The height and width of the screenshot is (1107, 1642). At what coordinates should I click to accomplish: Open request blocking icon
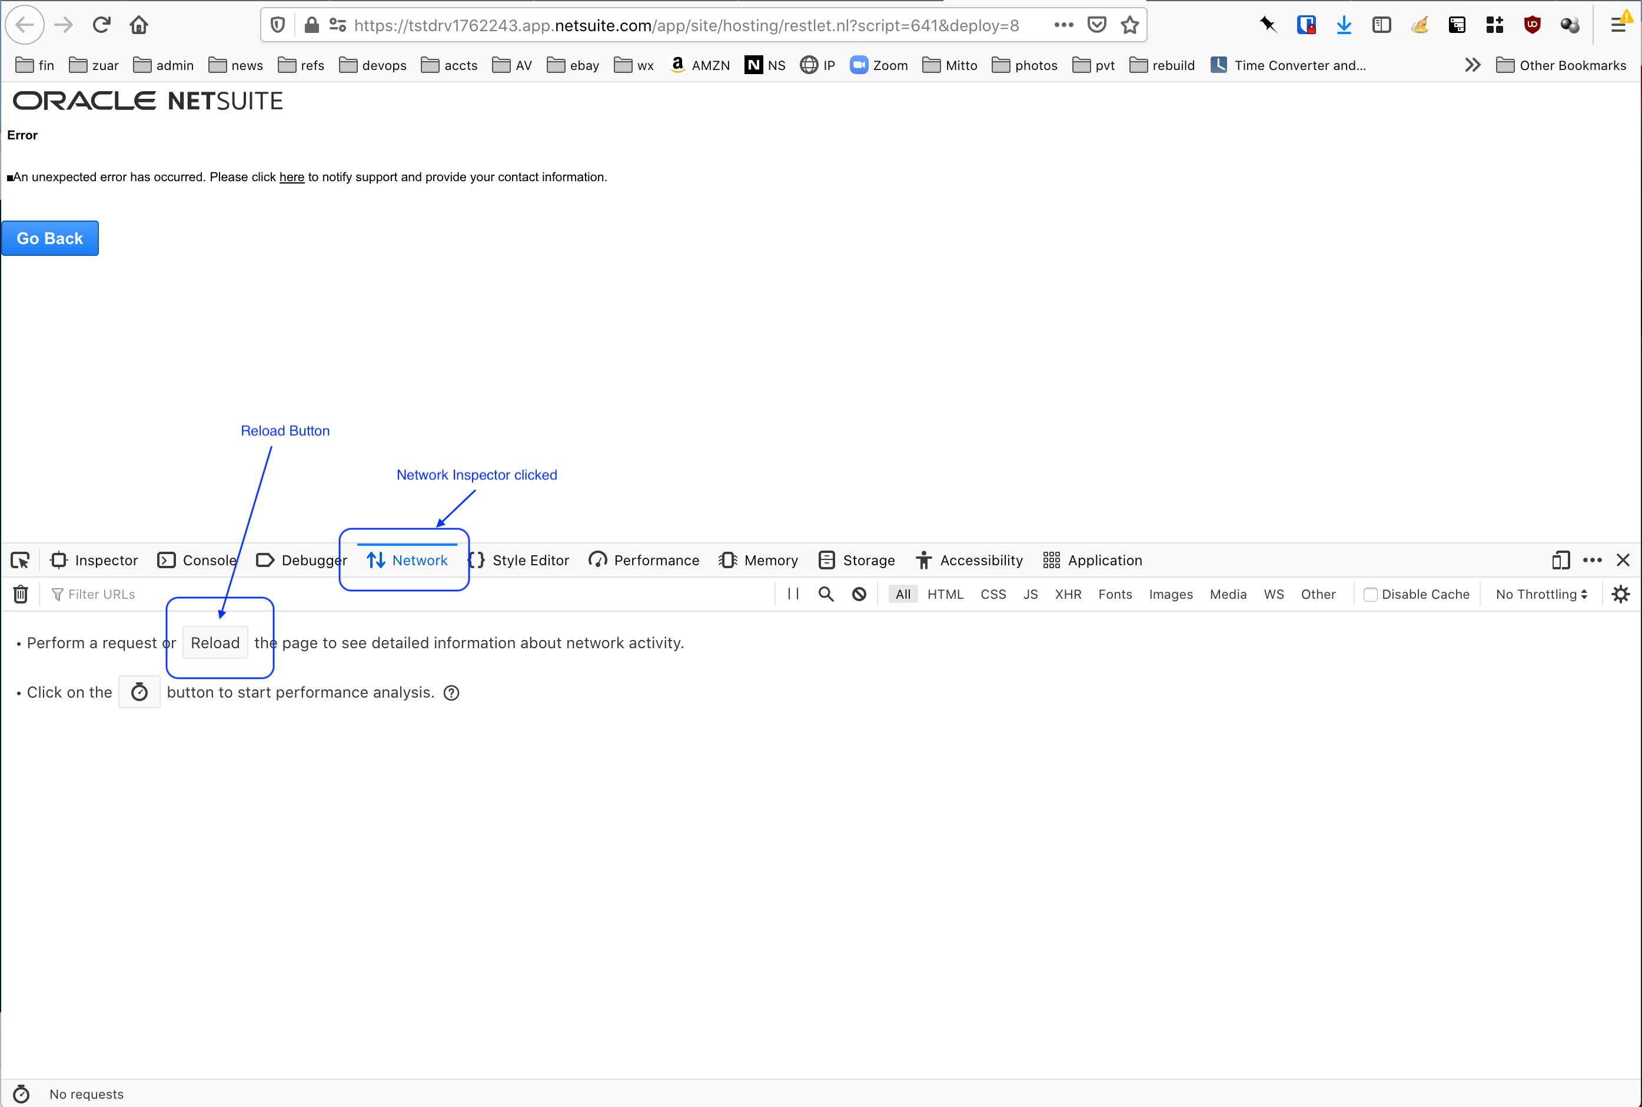click(x=859, y=595)
